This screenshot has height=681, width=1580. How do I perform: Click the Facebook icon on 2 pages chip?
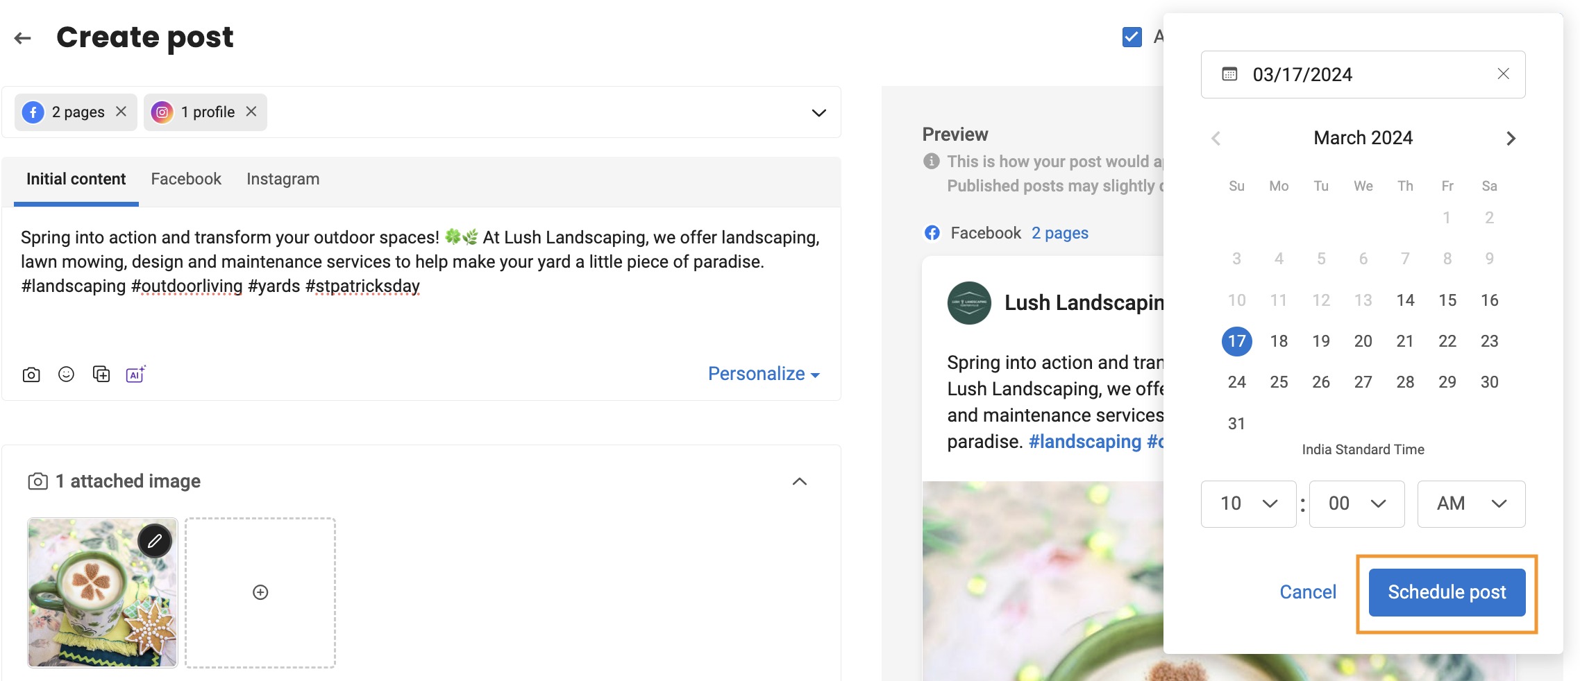click(32, 112)
